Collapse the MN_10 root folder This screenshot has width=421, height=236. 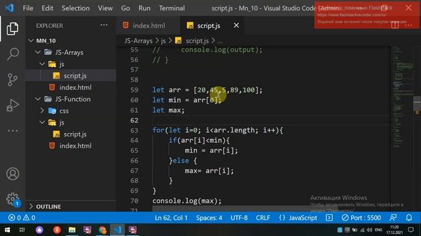pos(31,41)
